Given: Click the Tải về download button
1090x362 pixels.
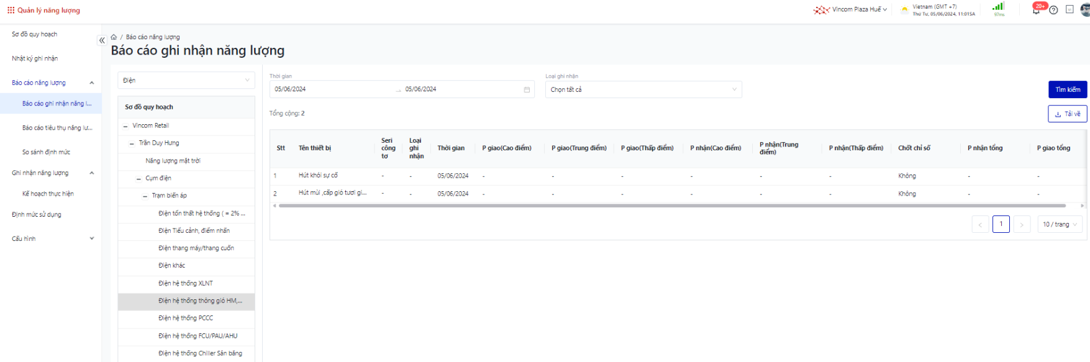Looking at the screenshot, I should click(1067, 114).
